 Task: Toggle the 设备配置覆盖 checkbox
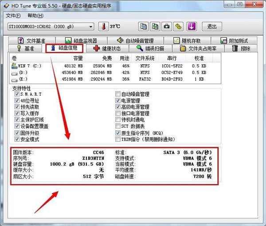tap(17, 126)
